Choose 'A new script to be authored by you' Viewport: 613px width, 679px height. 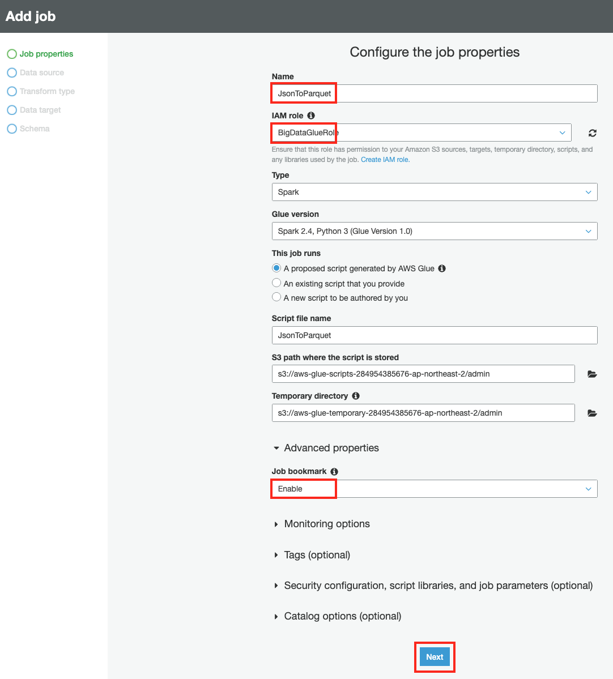(276, 297)
